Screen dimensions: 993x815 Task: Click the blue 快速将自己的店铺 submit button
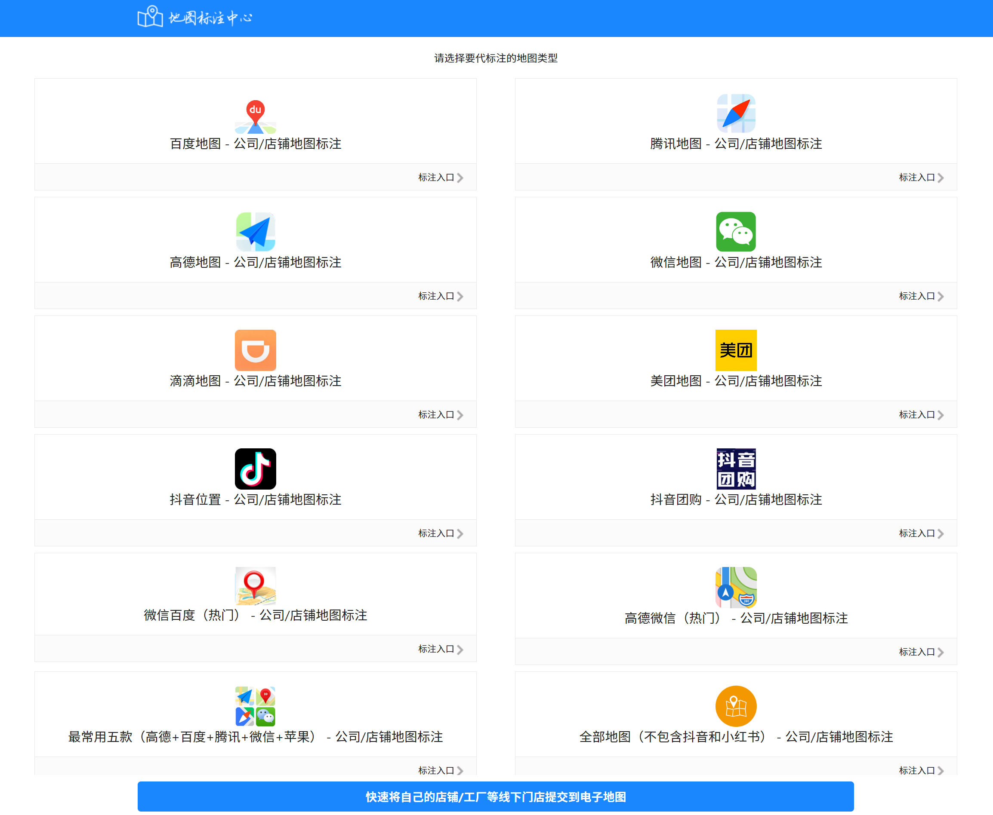coord(496,797)
